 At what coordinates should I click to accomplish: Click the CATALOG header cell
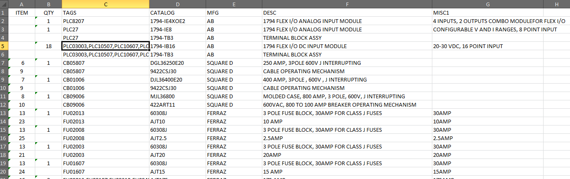[177, 13]
